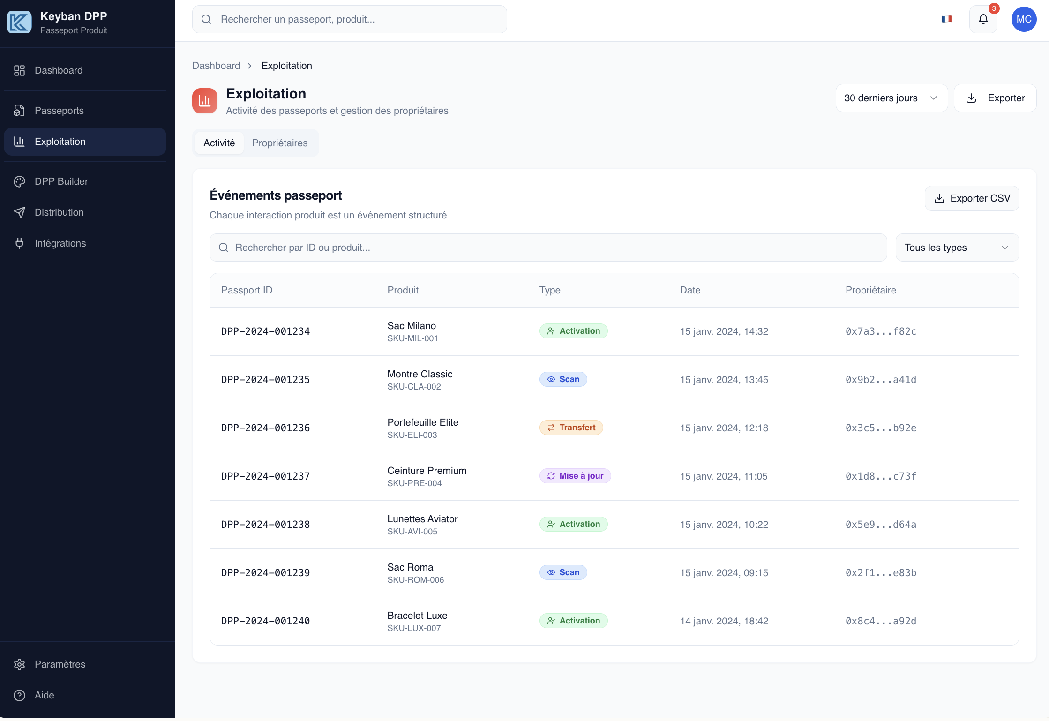Image resolution: width=1049 pixels, height=721 pixels.
Task: Select passport DPP-2024-001235
Action: tap(266, 380)
